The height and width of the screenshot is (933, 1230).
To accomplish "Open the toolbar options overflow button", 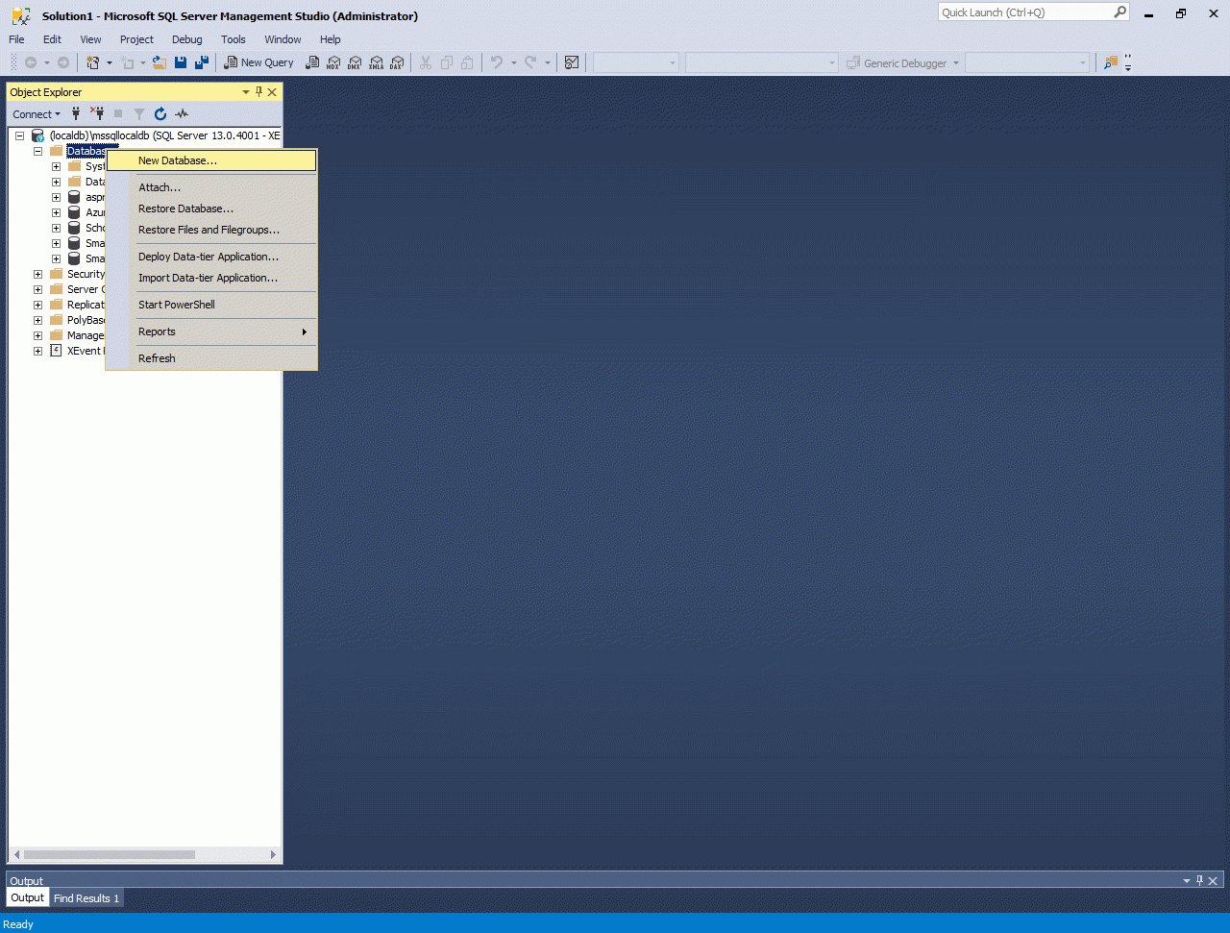I will click(1128, 63).
